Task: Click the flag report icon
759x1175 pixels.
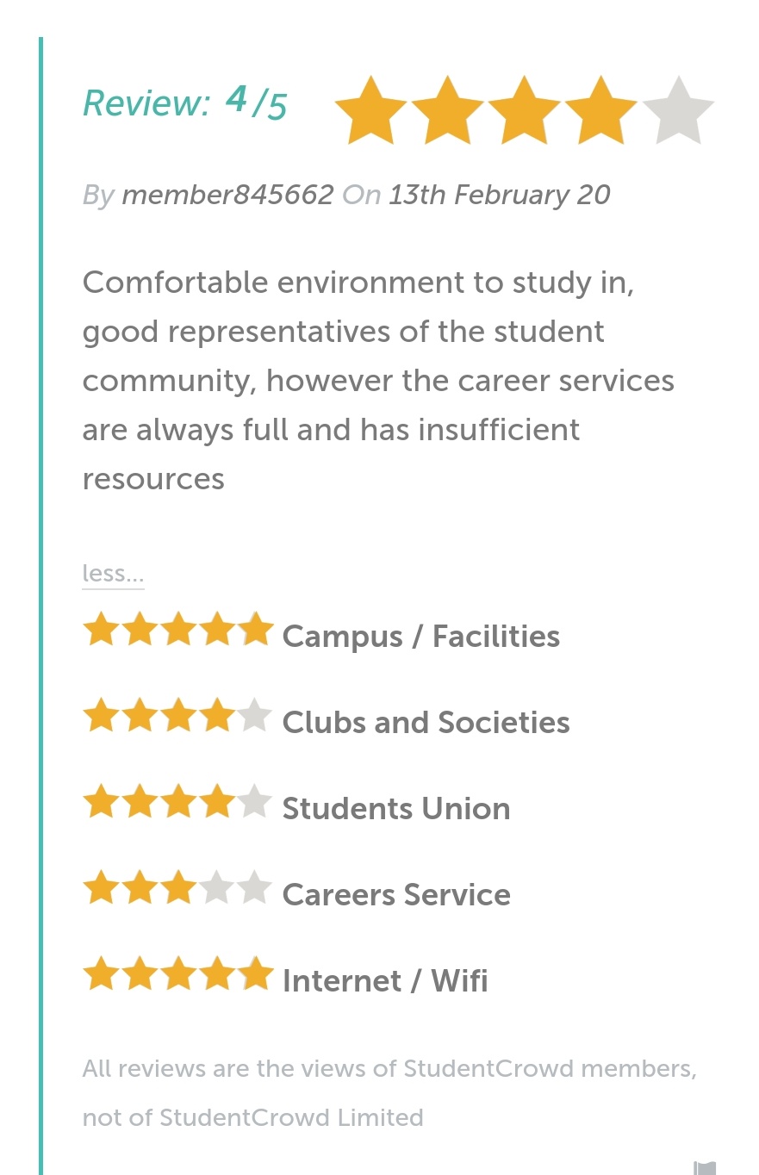Action: [705, 1168]
